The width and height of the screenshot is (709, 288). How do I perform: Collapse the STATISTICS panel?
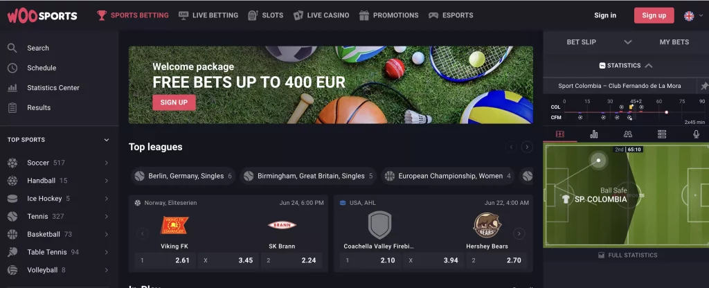point(648,66)
